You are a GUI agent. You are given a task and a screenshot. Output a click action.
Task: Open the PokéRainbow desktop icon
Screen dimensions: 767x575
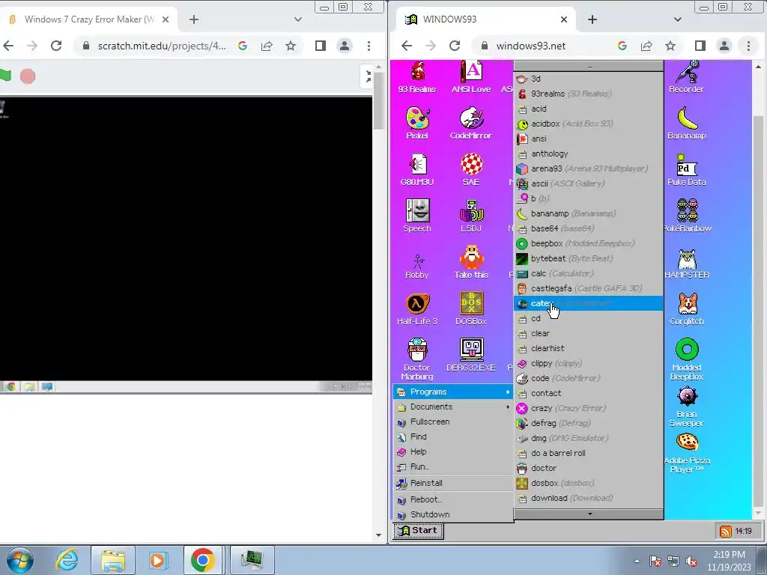coord(687,216)
